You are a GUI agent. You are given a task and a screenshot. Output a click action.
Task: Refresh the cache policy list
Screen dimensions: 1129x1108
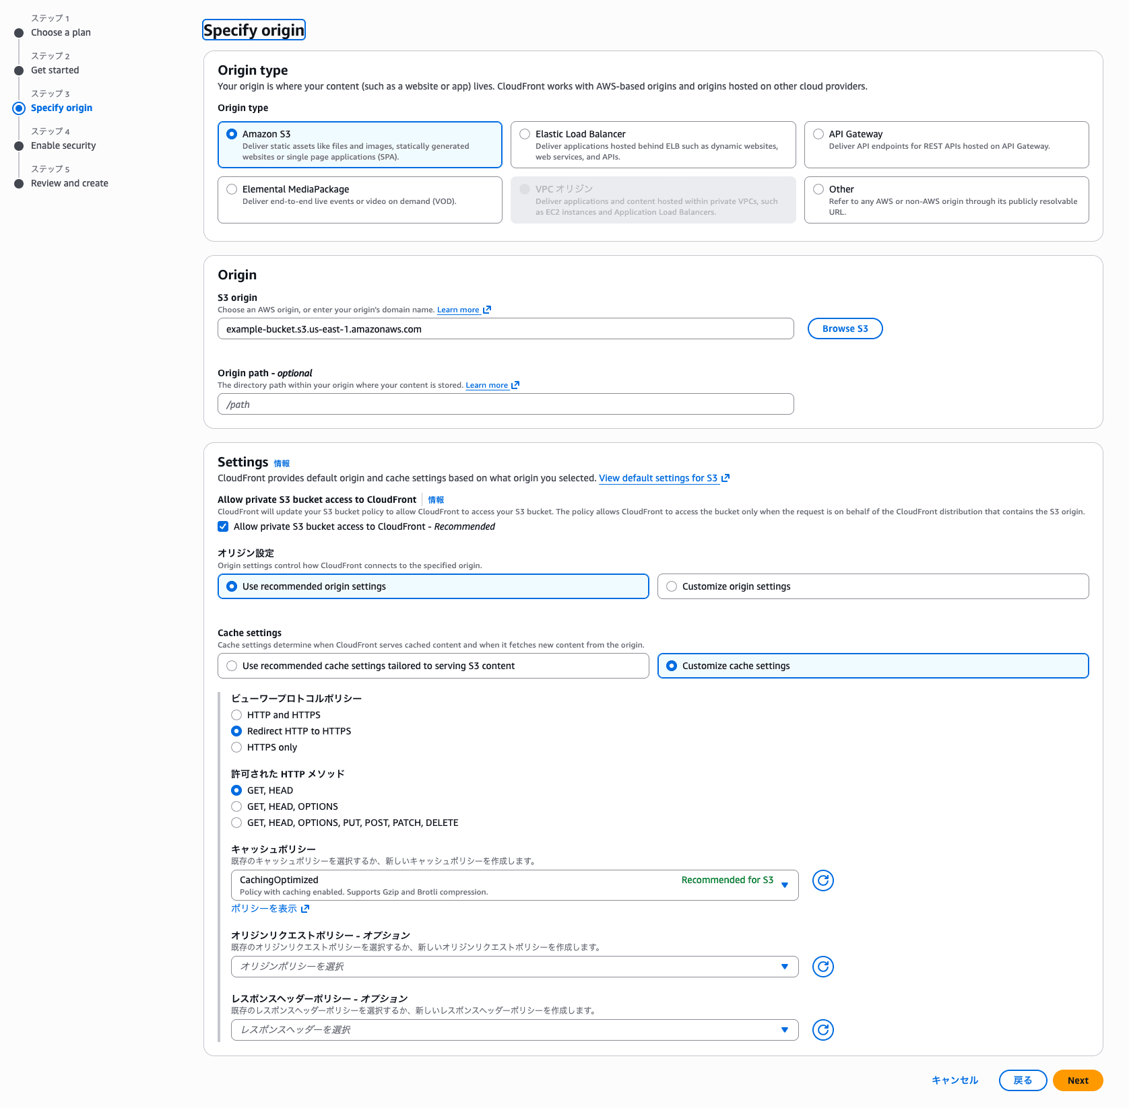coord(822,880)
